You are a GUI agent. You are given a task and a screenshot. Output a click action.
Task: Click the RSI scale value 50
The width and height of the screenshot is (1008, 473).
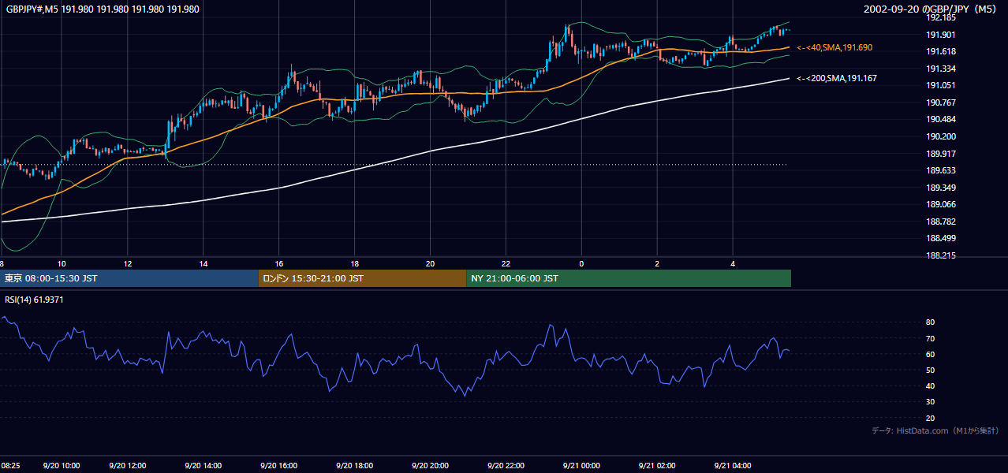pyautogui.click(x=931, y=370)
